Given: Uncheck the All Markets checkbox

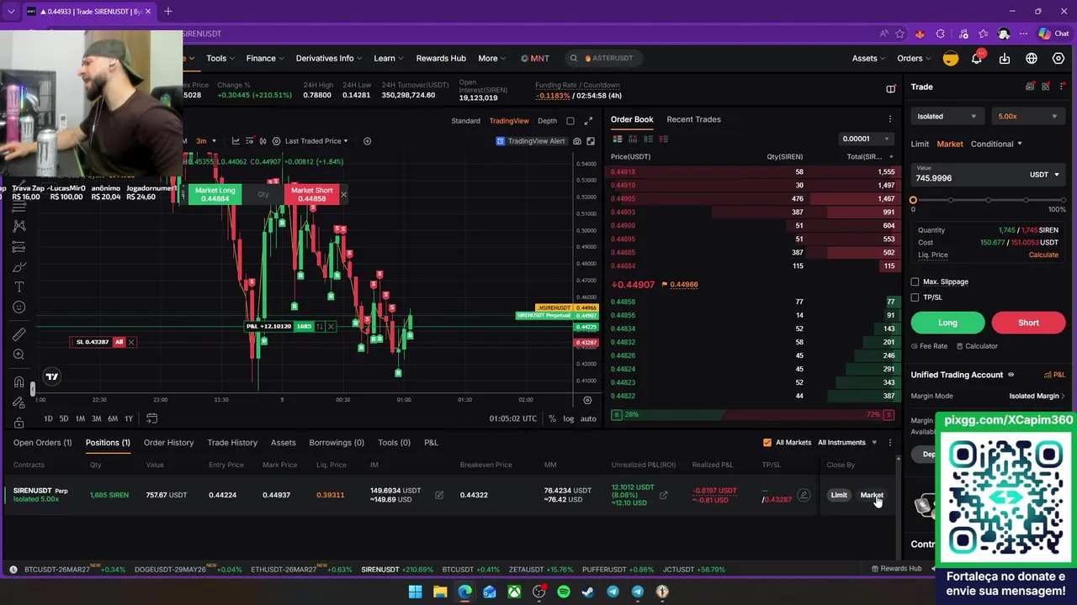Looking at the screenshot, I should [x=767, y=443].
